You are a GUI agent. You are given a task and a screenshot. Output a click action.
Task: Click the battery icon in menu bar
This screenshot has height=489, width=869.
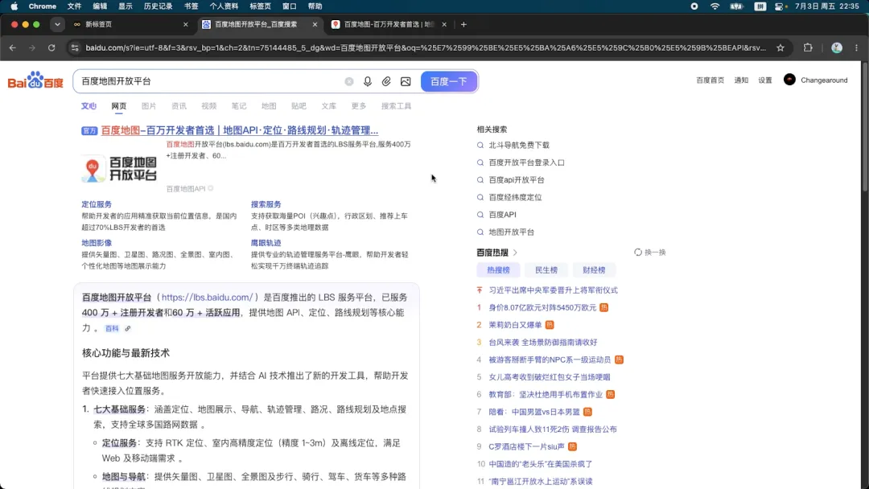click(x=736, y=6)
